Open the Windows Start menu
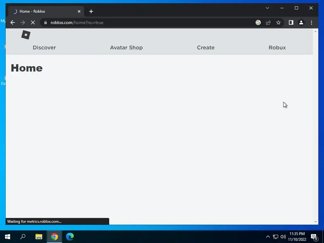The image size is (324, 243). 8,237
